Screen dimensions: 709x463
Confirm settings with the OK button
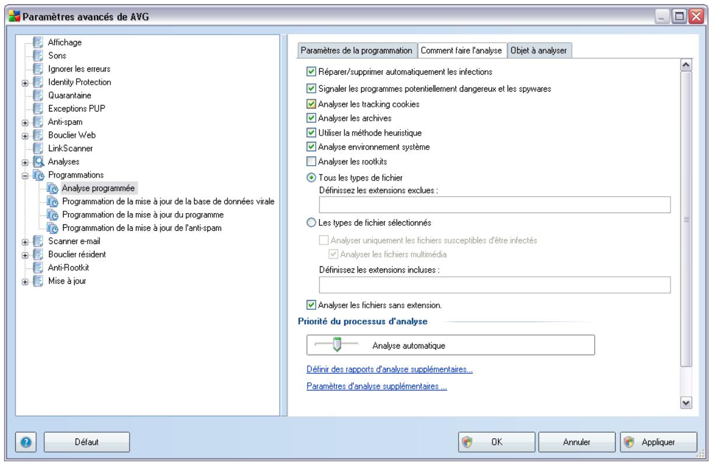pyautogui.click(x=497, y=442)
